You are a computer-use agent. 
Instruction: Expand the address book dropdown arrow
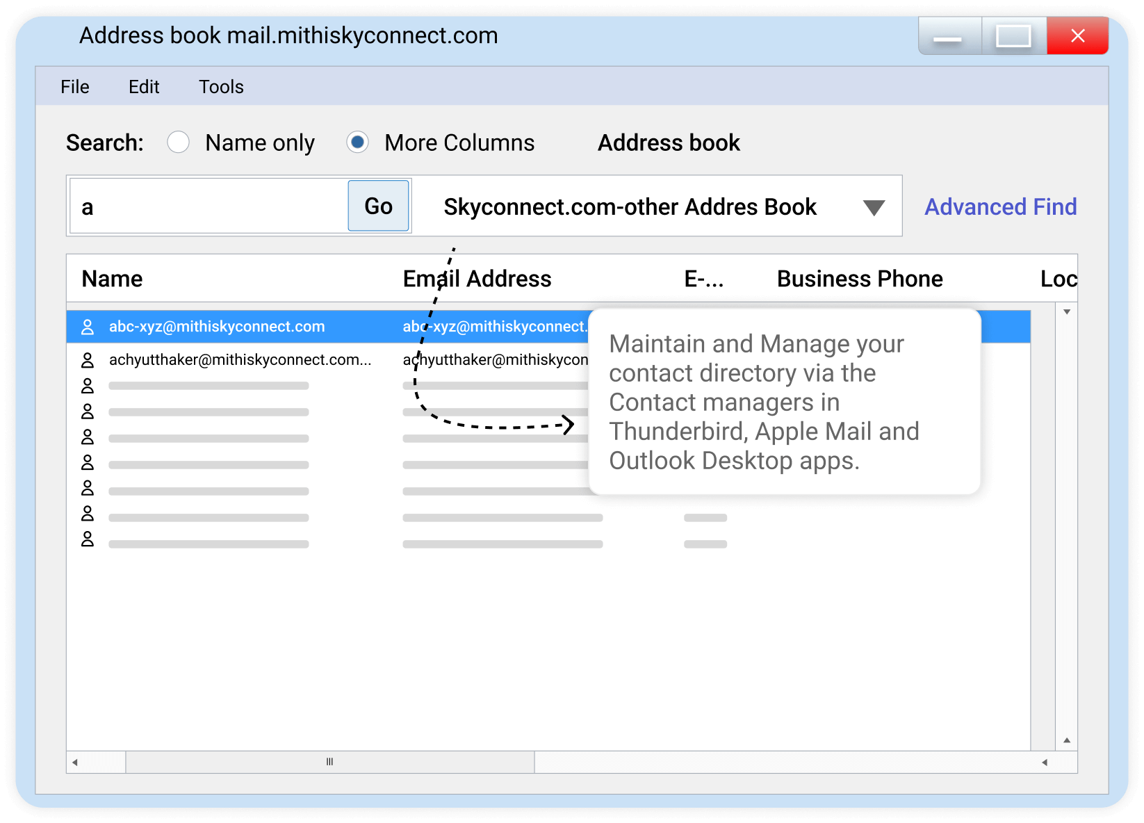[x=874, y=207]
